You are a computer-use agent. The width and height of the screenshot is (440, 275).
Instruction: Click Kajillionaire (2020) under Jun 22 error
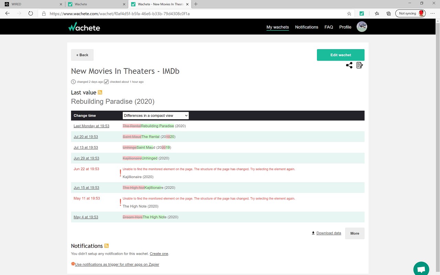click(x=138, y=177)
